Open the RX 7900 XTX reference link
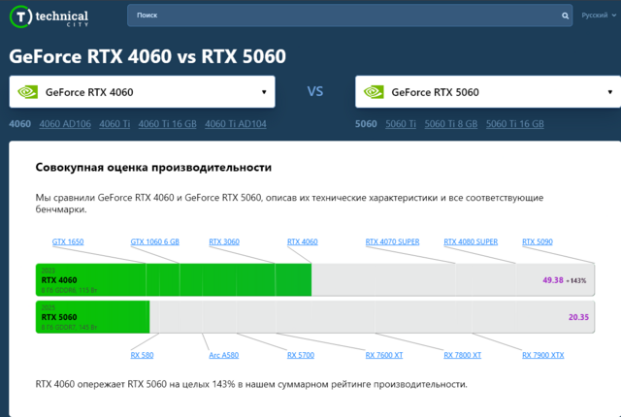621x417 pixels. tap(542, 356)
